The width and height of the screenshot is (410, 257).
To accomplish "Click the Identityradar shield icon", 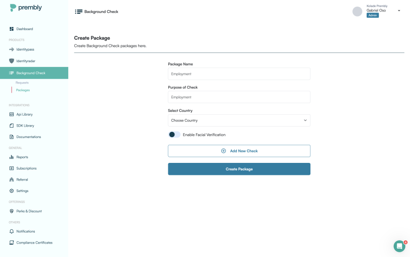I will [11, 61].
